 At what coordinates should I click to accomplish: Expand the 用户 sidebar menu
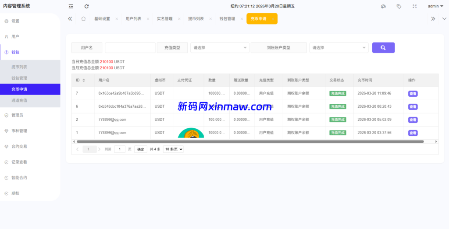pyautogui.click(x=30, y=37)
